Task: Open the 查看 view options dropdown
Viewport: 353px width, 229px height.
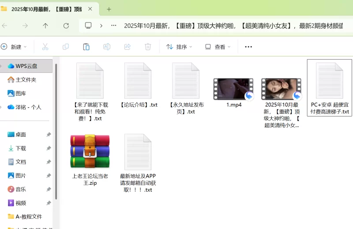Action: pos(218,47)
